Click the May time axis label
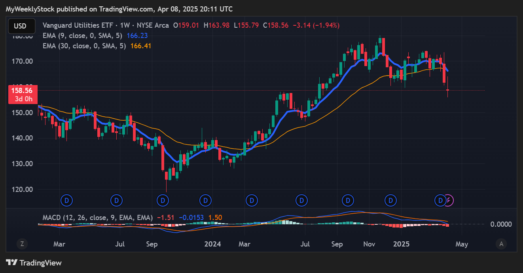This screenshot has width=523, height=273. click(x=462, y=244)
